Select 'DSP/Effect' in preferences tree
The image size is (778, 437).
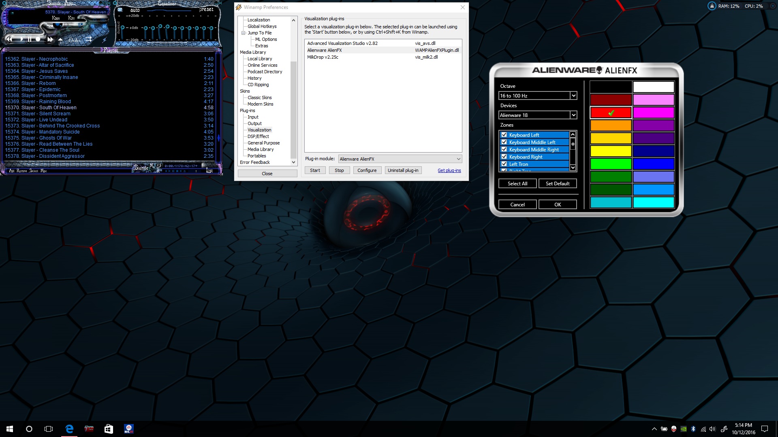(258, 136)
